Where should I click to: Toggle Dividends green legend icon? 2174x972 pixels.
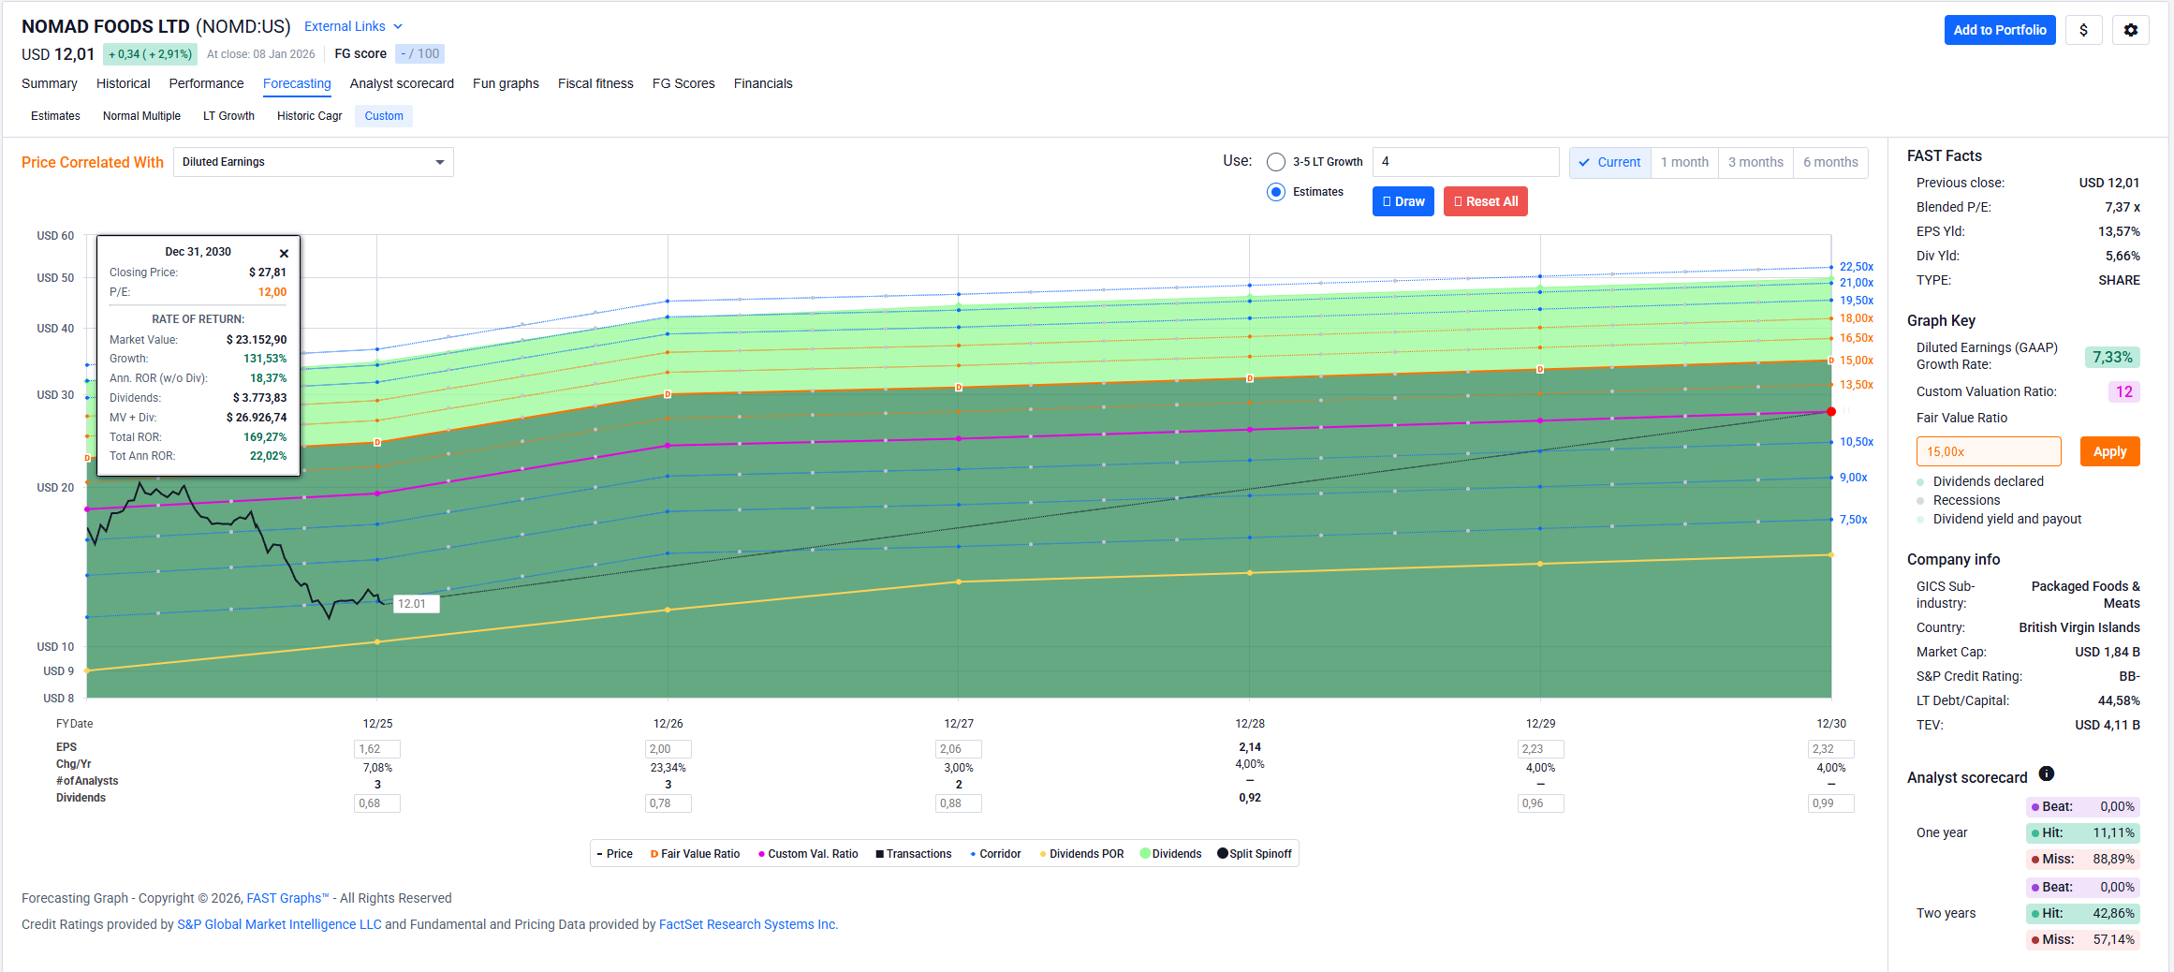(x=1145, y=854)
